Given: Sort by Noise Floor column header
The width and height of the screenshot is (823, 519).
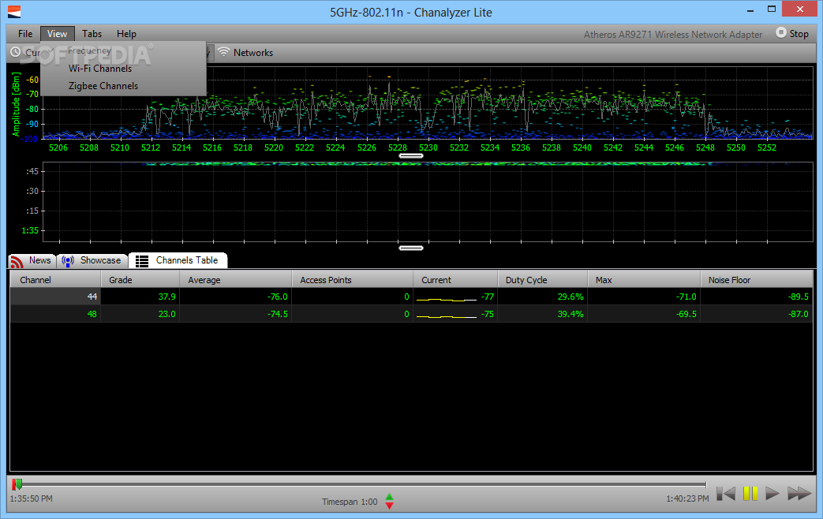Looking at the screenshot, I should click(757, 280).
